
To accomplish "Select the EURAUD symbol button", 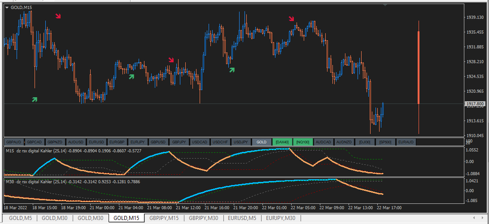I will pyautogui.click(x=406, y=142).
